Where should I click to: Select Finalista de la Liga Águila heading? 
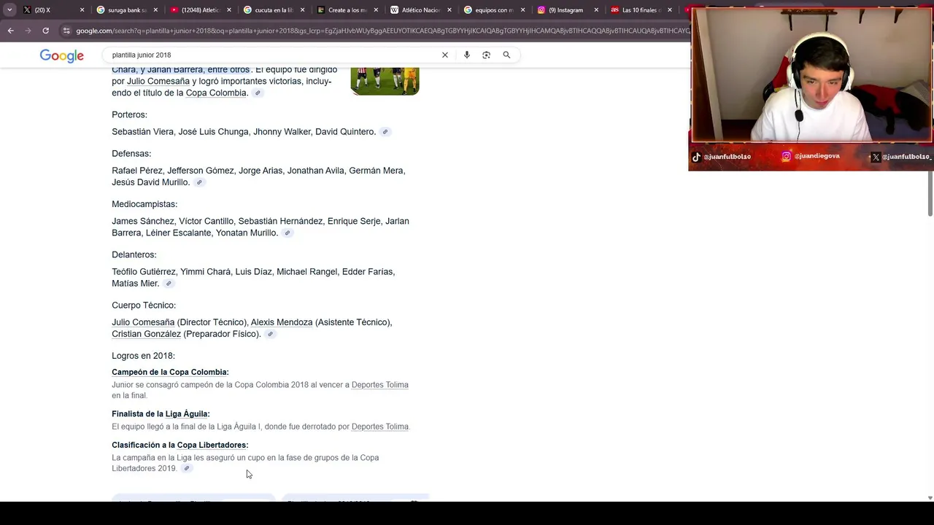[x=161, y=414]
